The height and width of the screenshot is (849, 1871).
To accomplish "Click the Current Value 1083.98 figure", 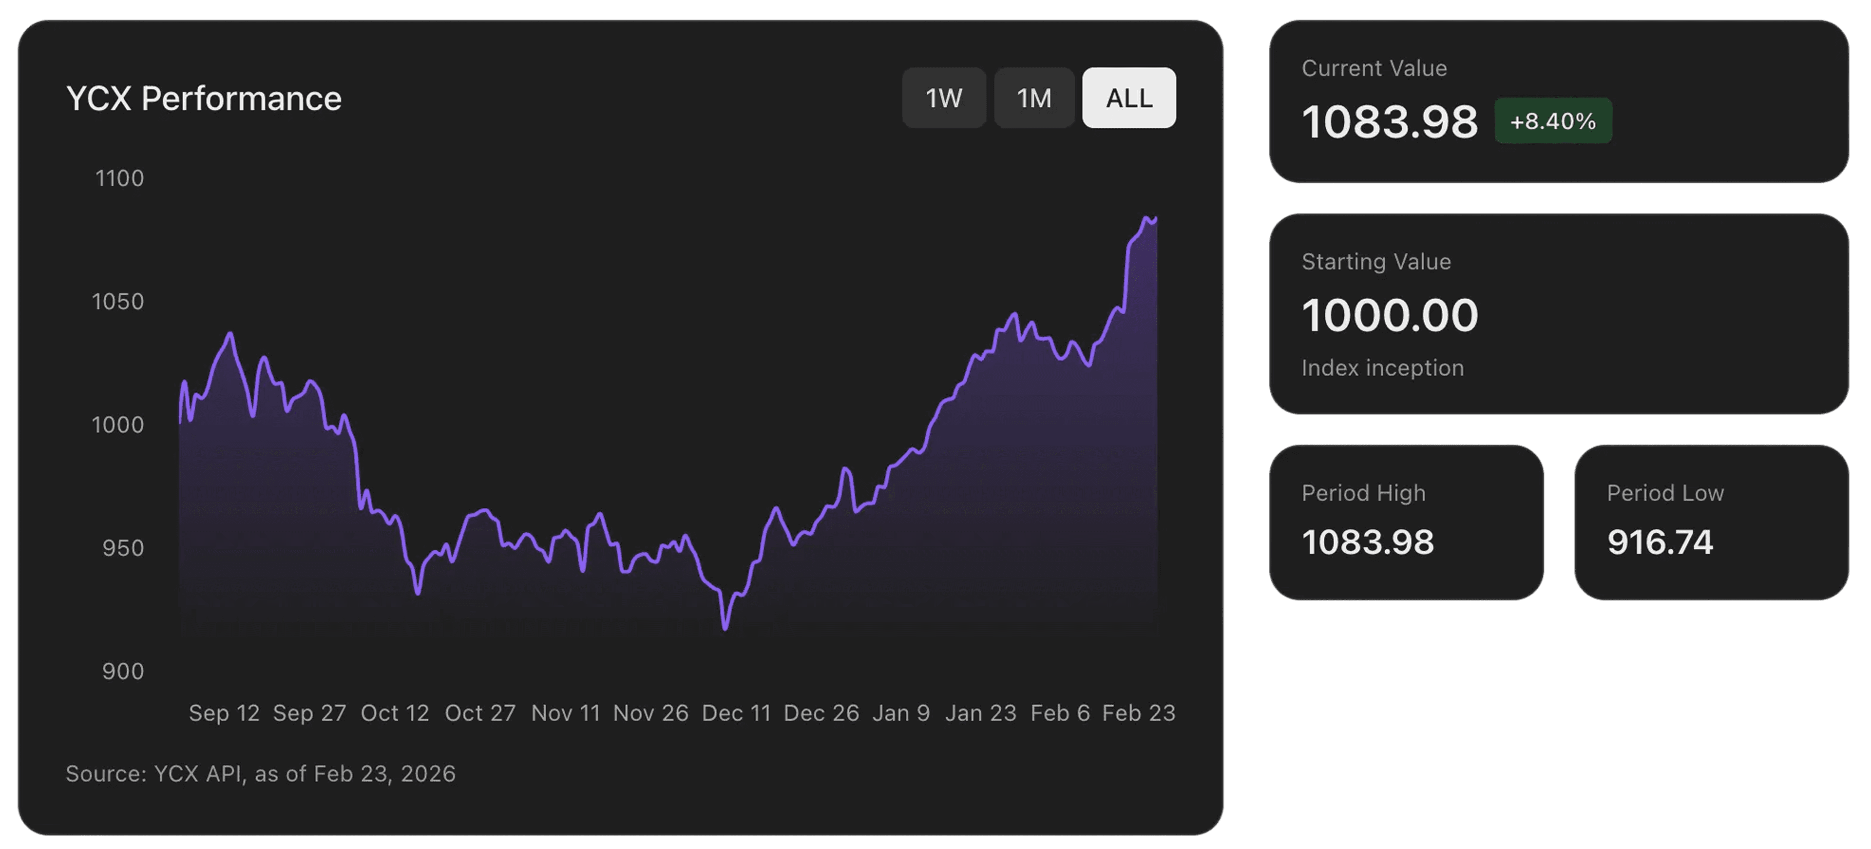I will coord(1390,121).
